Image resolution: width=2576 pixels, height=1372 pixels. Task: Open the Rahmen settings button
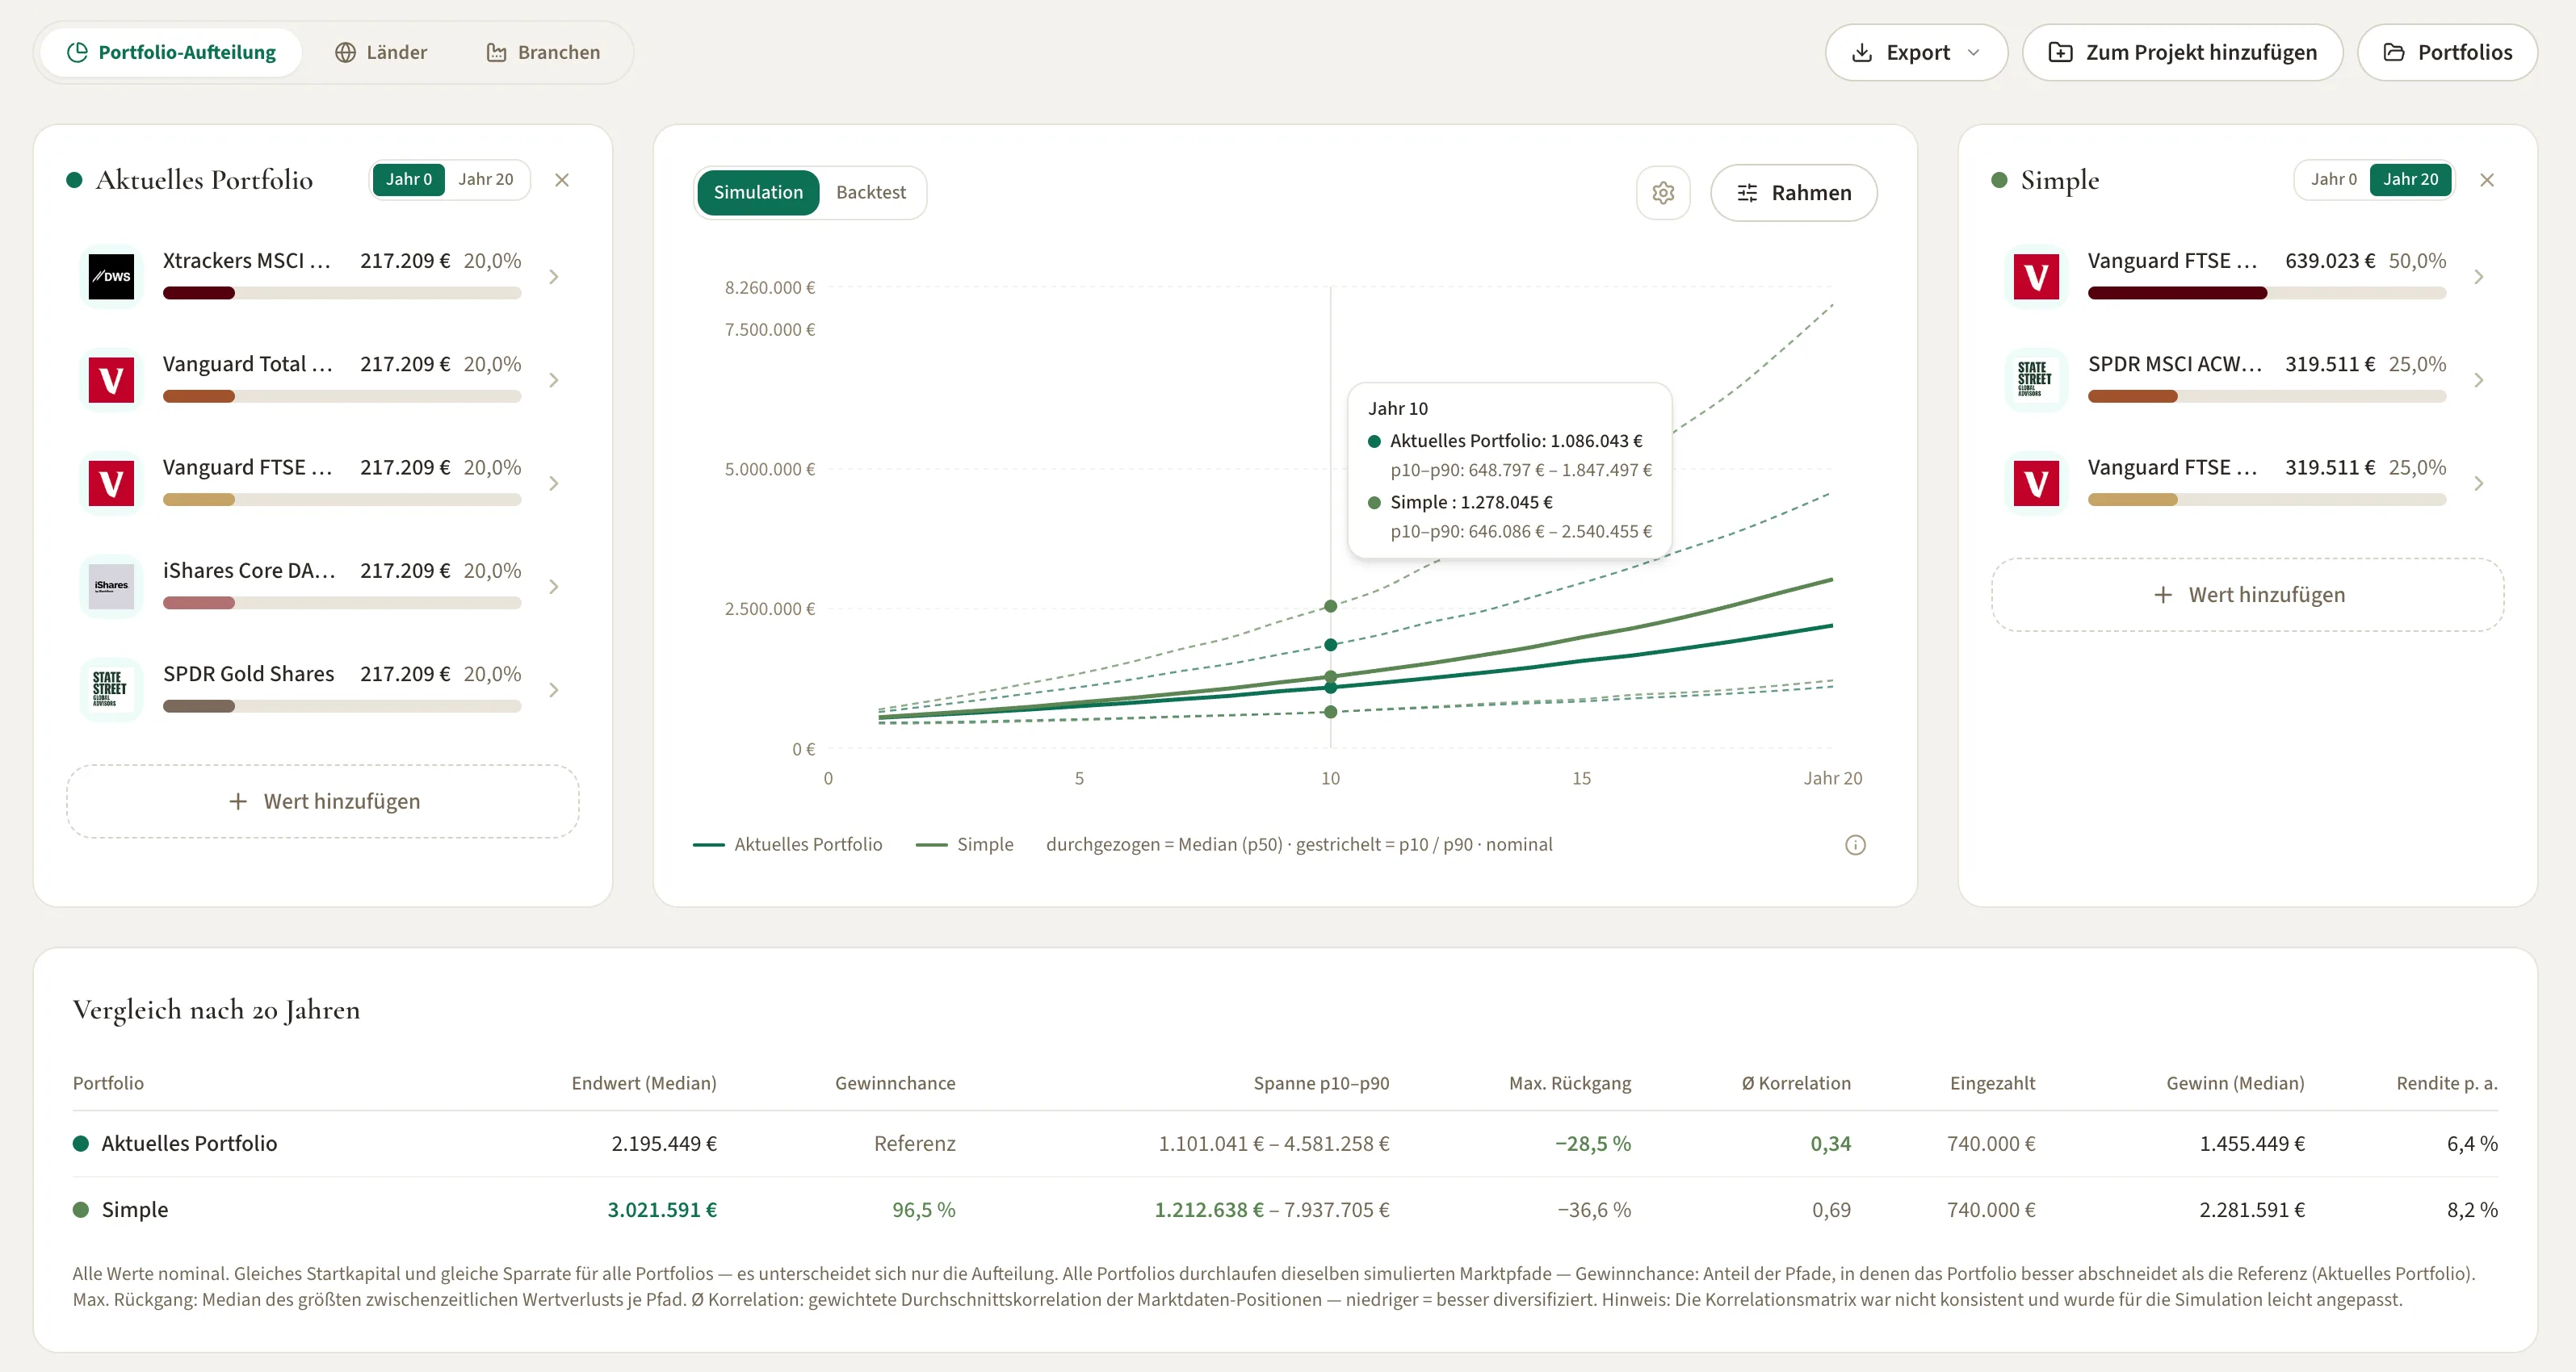click(x=1794, y=193)
